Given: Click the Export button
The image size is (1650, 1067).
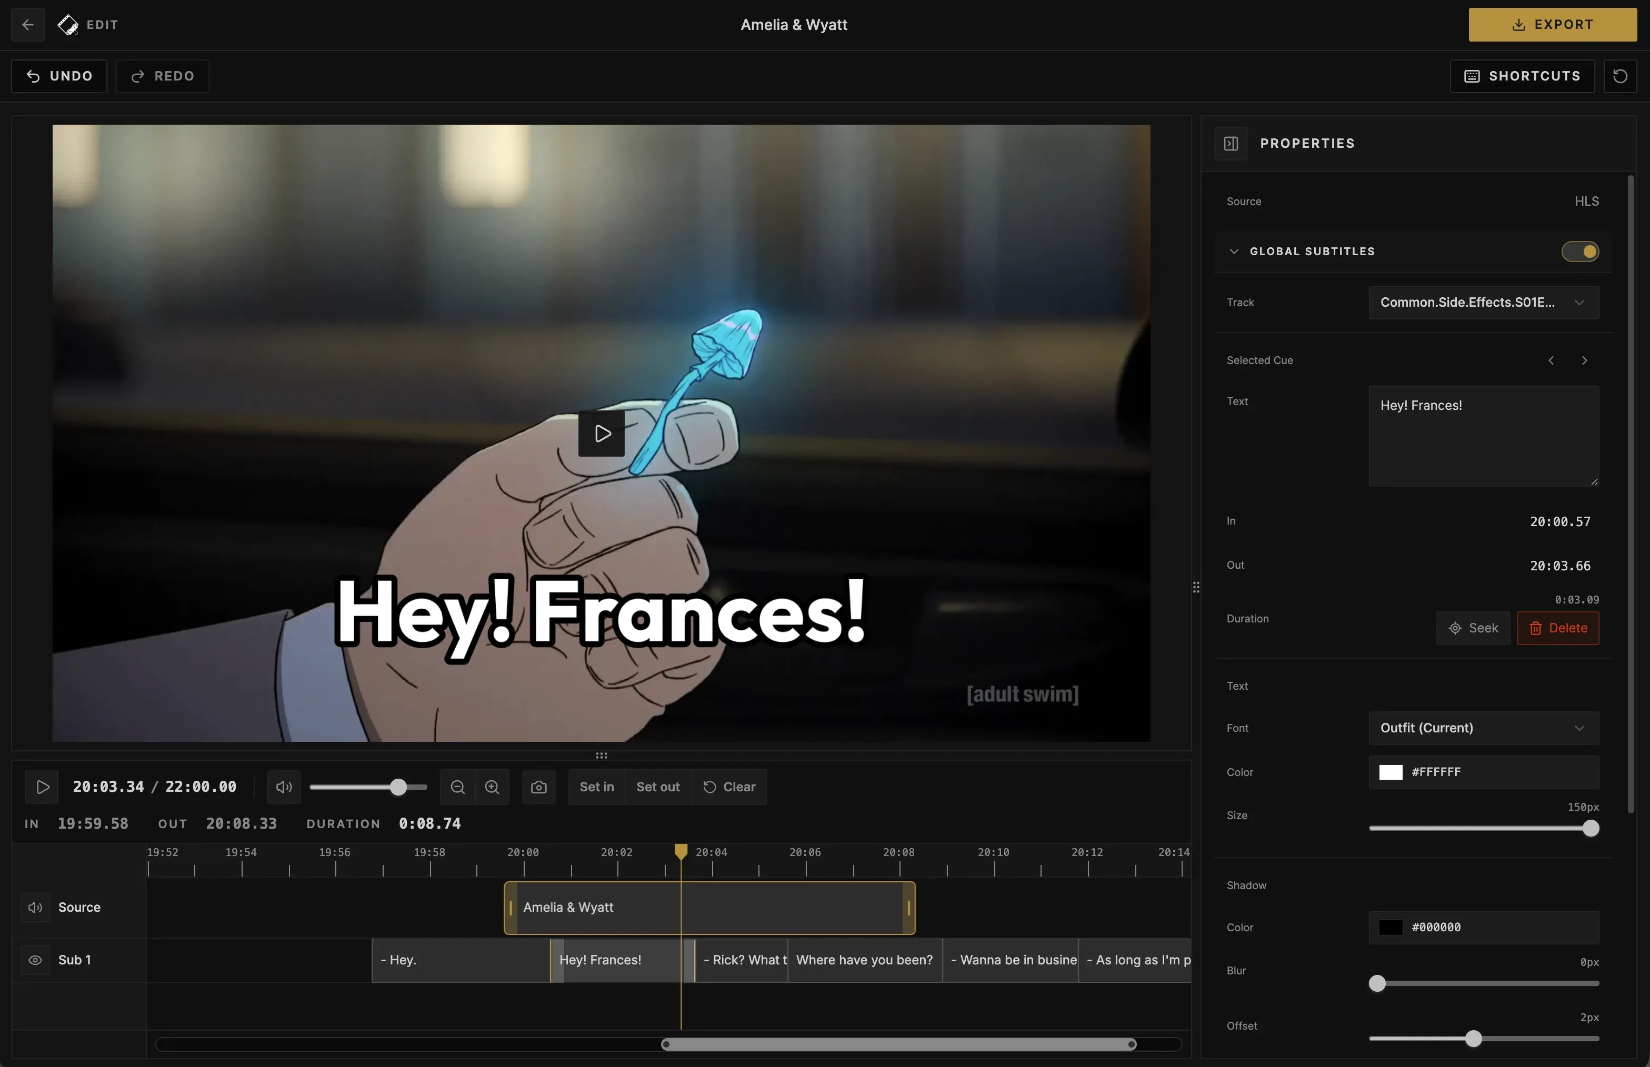Looking at the screenshot, I should (1552, 25).
